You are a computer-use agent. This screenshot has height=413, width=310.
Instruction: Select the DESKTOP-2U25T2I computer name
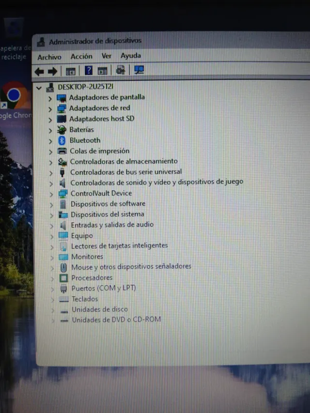coord(86,87)
